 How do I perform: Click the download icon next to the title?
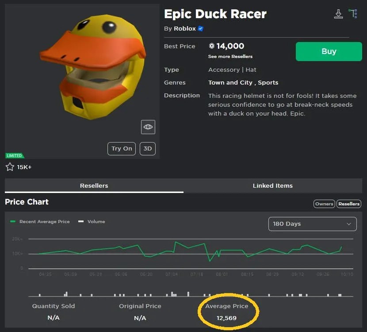[x=338, y=14]
